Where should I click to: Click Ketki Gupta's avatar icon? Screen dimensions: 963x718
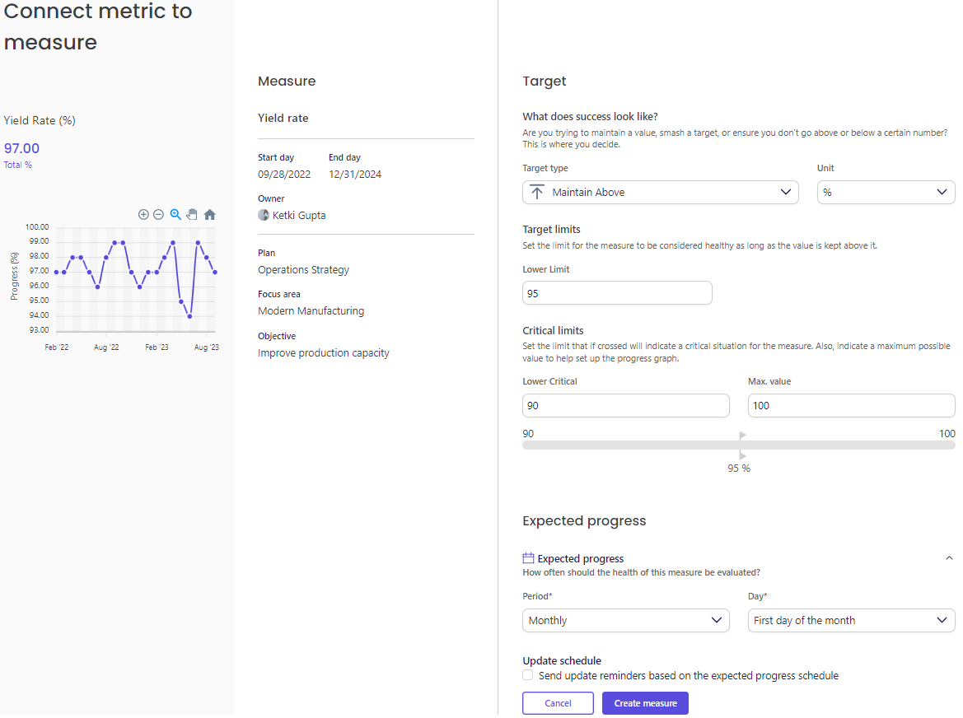point(263,216)
